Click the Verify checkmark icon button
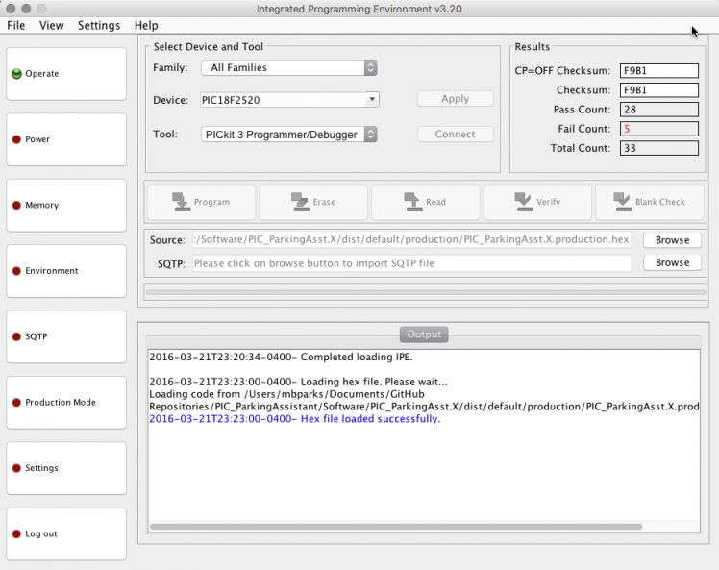This screenshot has height=570, width=719. pyautogui.click(x=536, y=202)
